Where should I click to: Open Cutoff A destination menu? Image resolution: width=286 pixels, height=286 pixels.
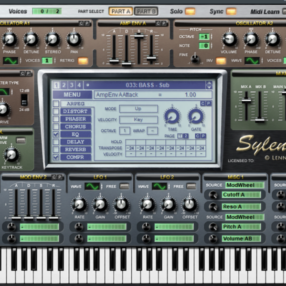tap(241, 195)
